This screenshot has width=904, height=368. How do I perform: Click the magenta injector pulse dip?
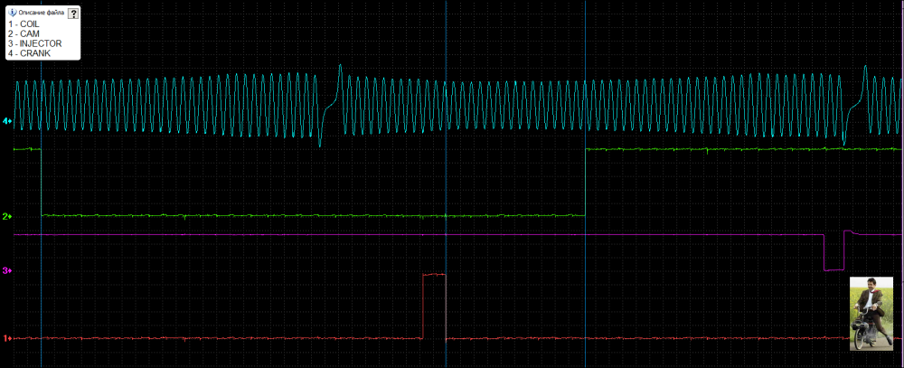point(833,252)
